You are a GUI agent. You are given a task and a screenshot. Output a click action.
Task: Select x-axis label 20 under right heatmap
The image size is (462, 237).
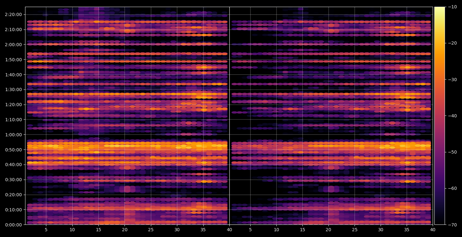(328, 230)
